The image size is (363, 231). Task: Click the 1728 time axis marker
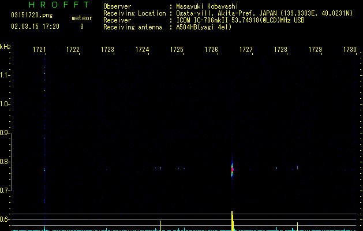(280, 50)
